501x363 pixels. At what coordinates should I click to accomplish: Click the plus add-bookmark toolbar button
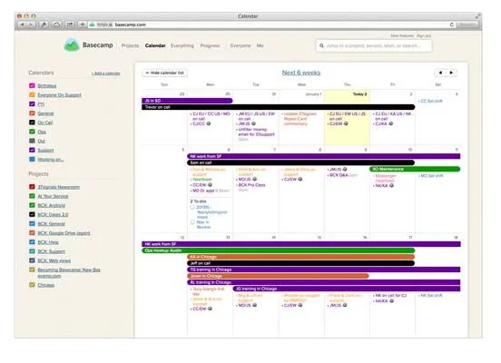(x=82, y=25)
